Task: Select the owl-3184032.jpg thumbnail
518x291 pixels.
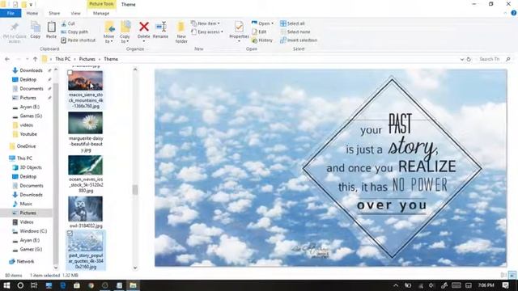Action: tap(85, 209)
